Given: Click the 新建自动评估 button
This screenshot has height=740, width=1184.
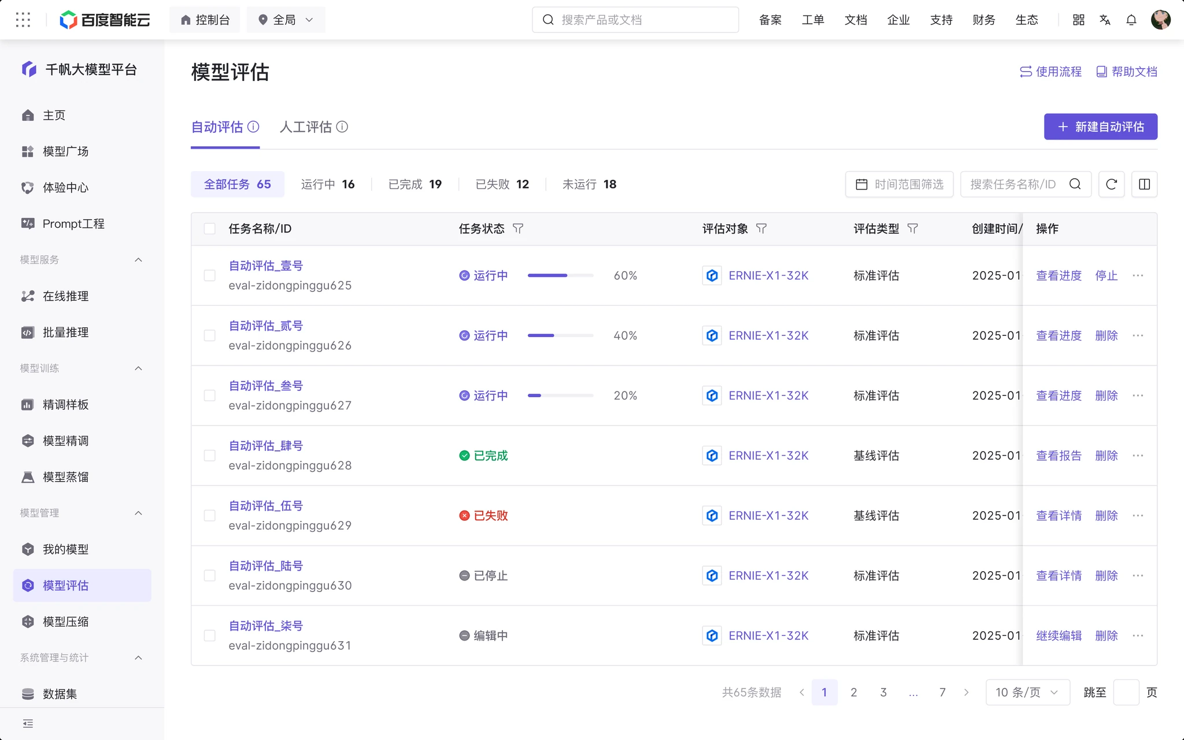Looking at the screenshot, I should pos(1101,127).
